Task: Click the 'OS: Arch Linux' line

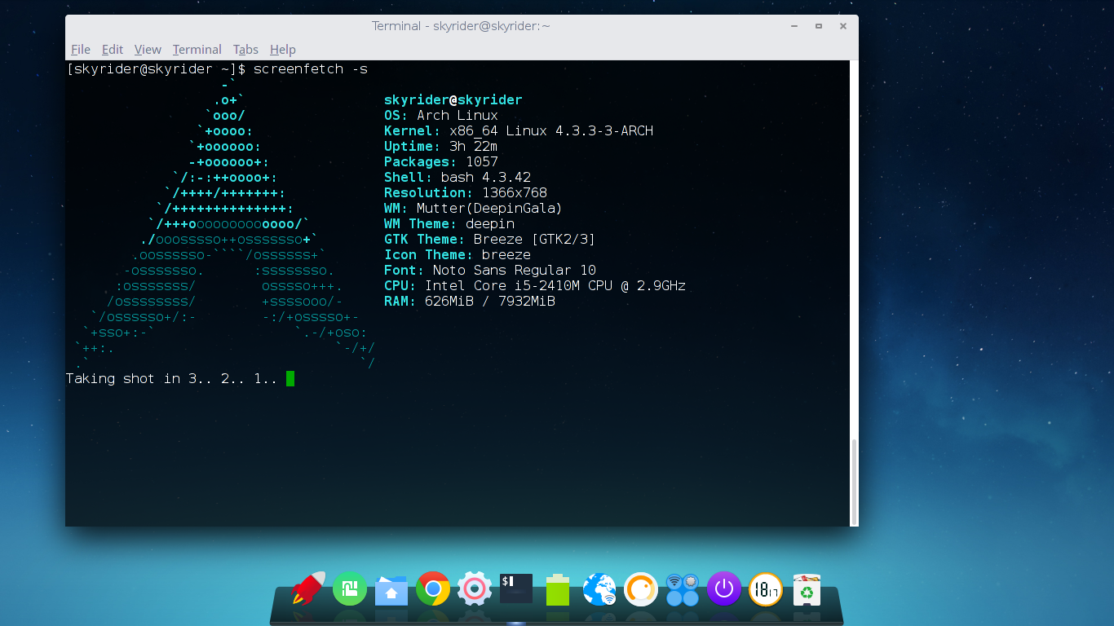Action: [441, 116]
